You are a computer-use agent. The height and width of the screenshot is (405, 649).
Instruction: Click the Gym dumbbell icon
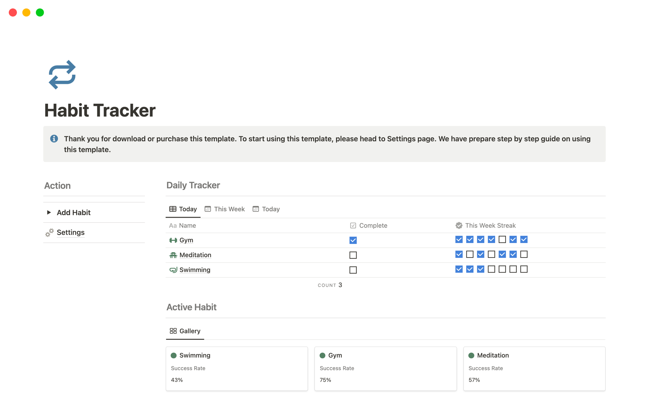tap(173, 240)
